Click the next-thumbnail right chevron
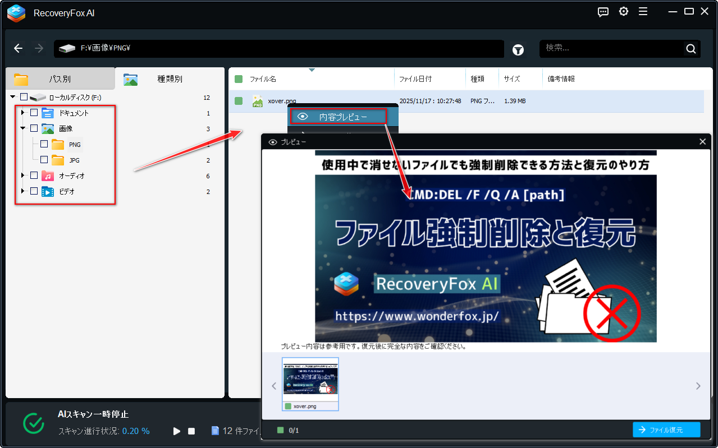This screenshot has width=718, height=448. tap(698, 386)
